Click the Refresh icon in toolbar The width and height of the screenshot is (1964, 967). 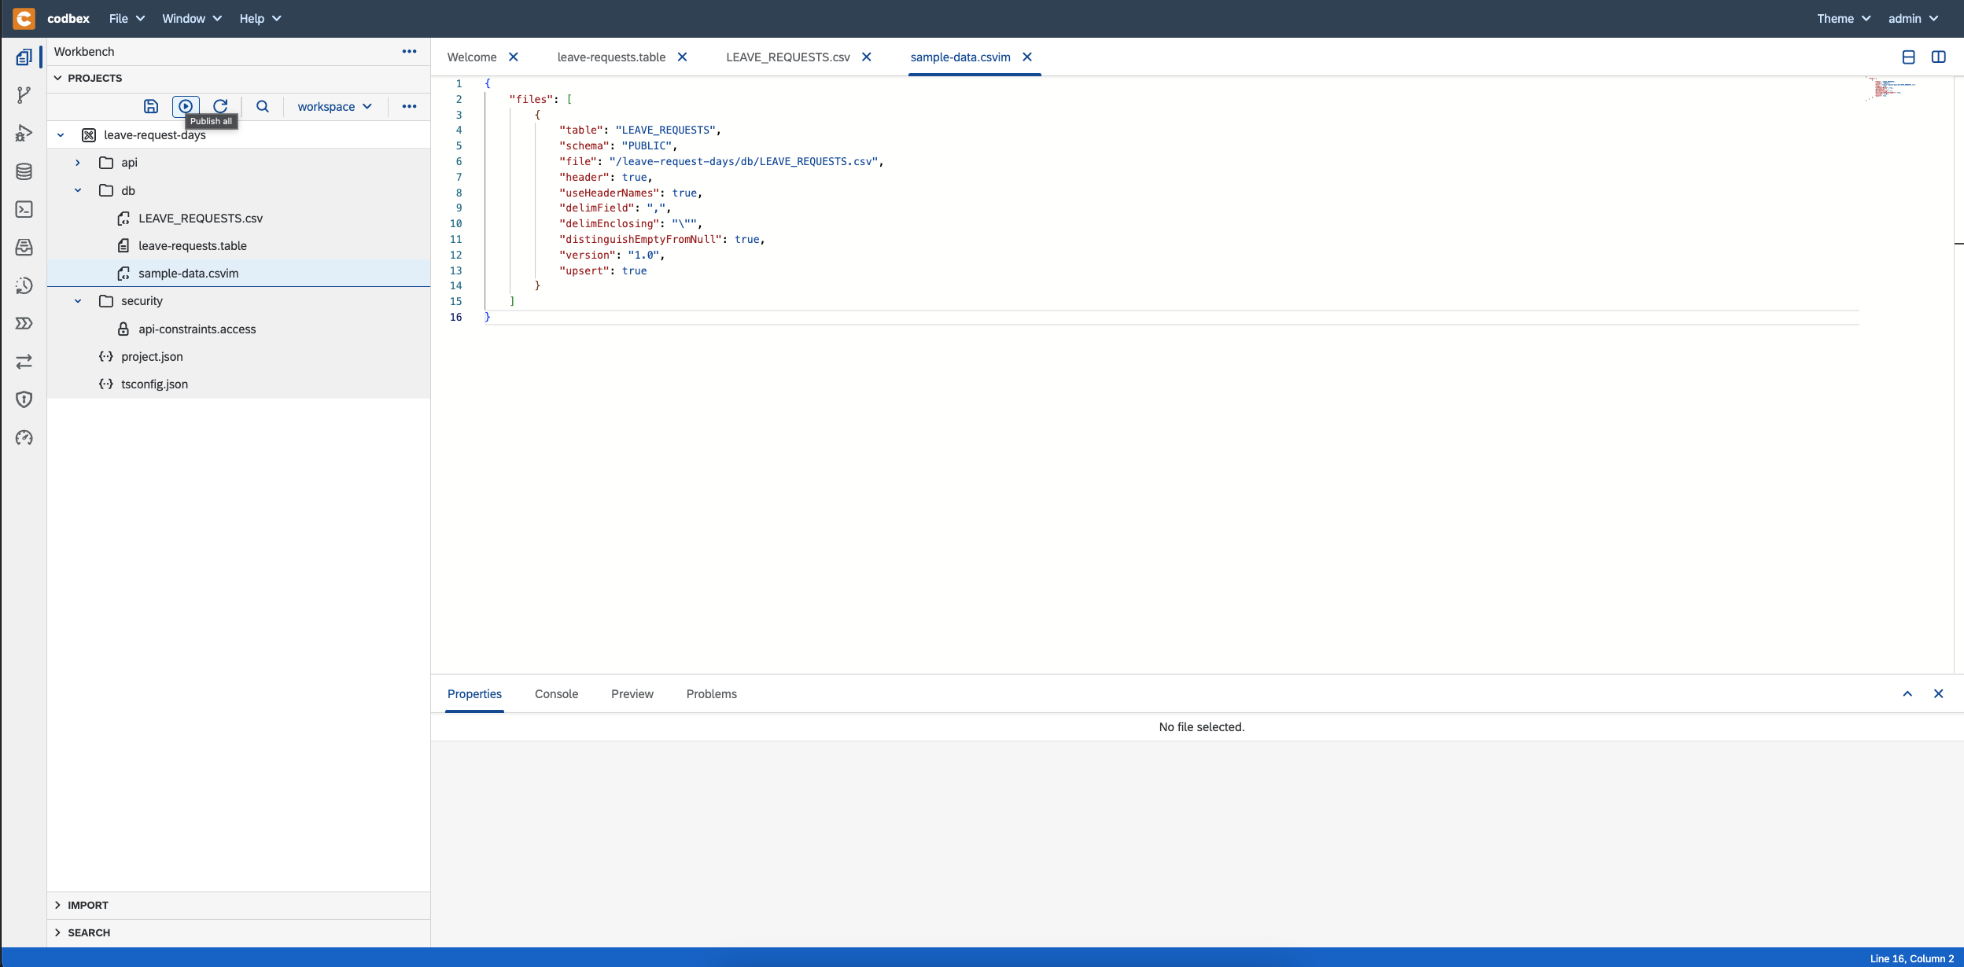(222, 105)
